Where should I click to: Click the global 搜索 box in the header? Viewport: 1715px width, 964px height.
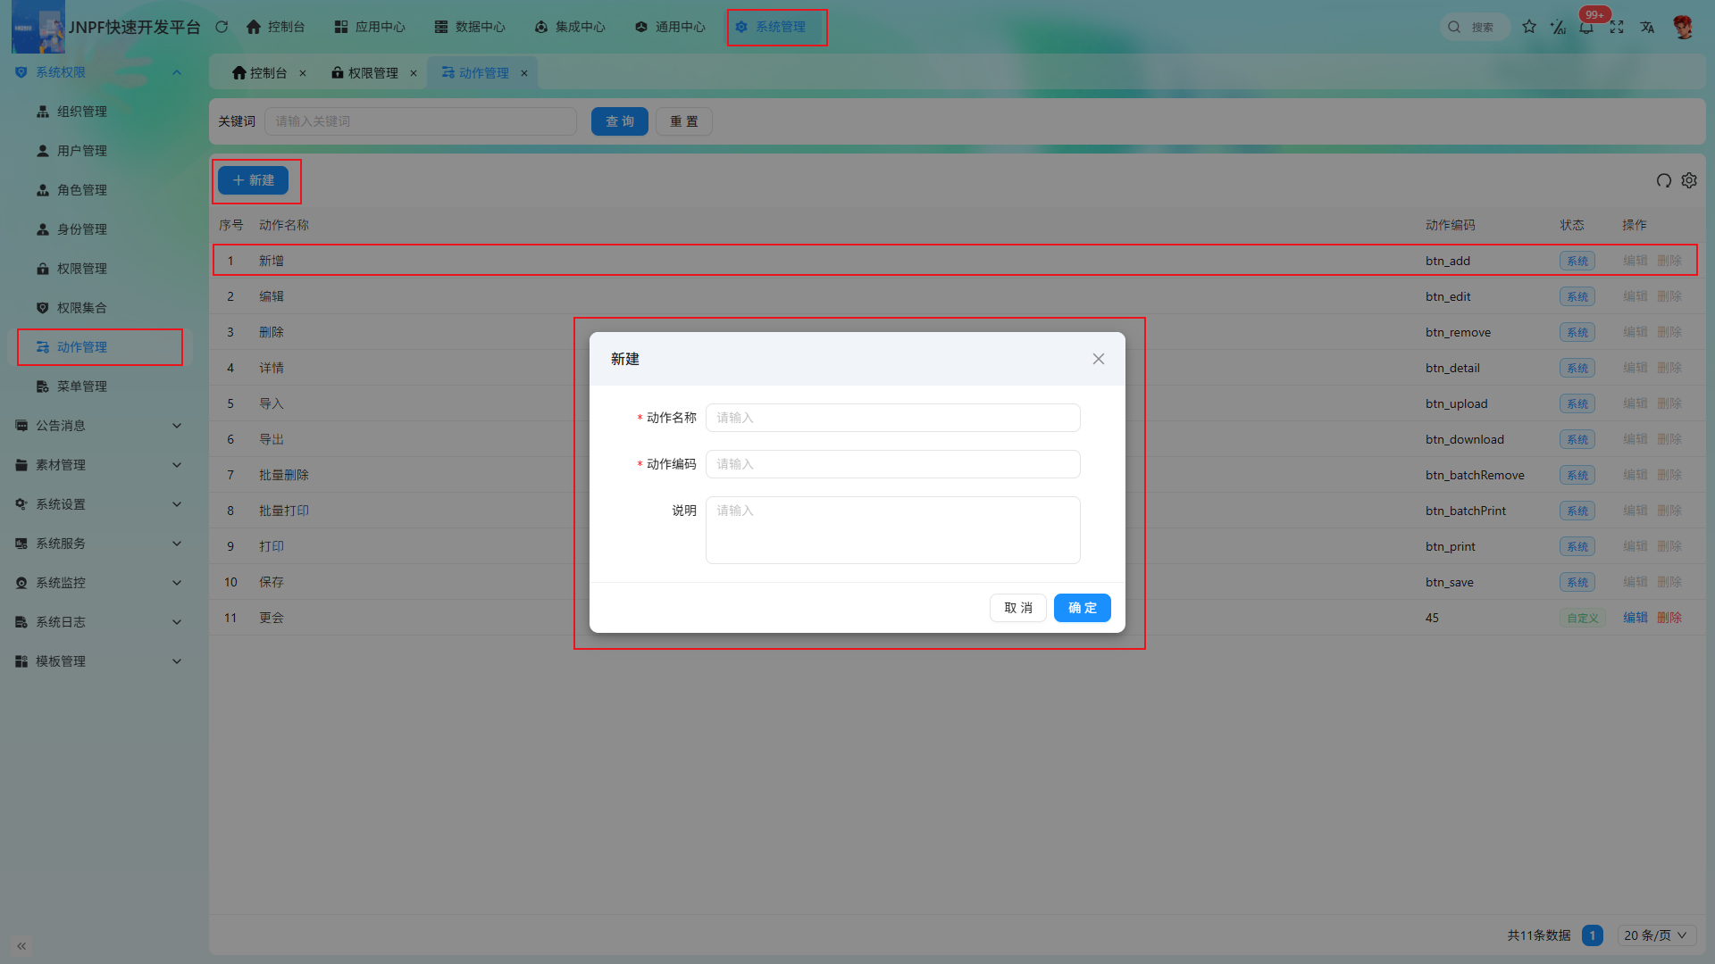pyautogui.click(x=1476, y=27)
